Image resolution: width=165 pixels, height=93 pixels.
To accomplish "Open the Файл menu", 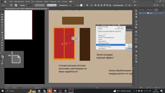I will [x=11, y=2].
